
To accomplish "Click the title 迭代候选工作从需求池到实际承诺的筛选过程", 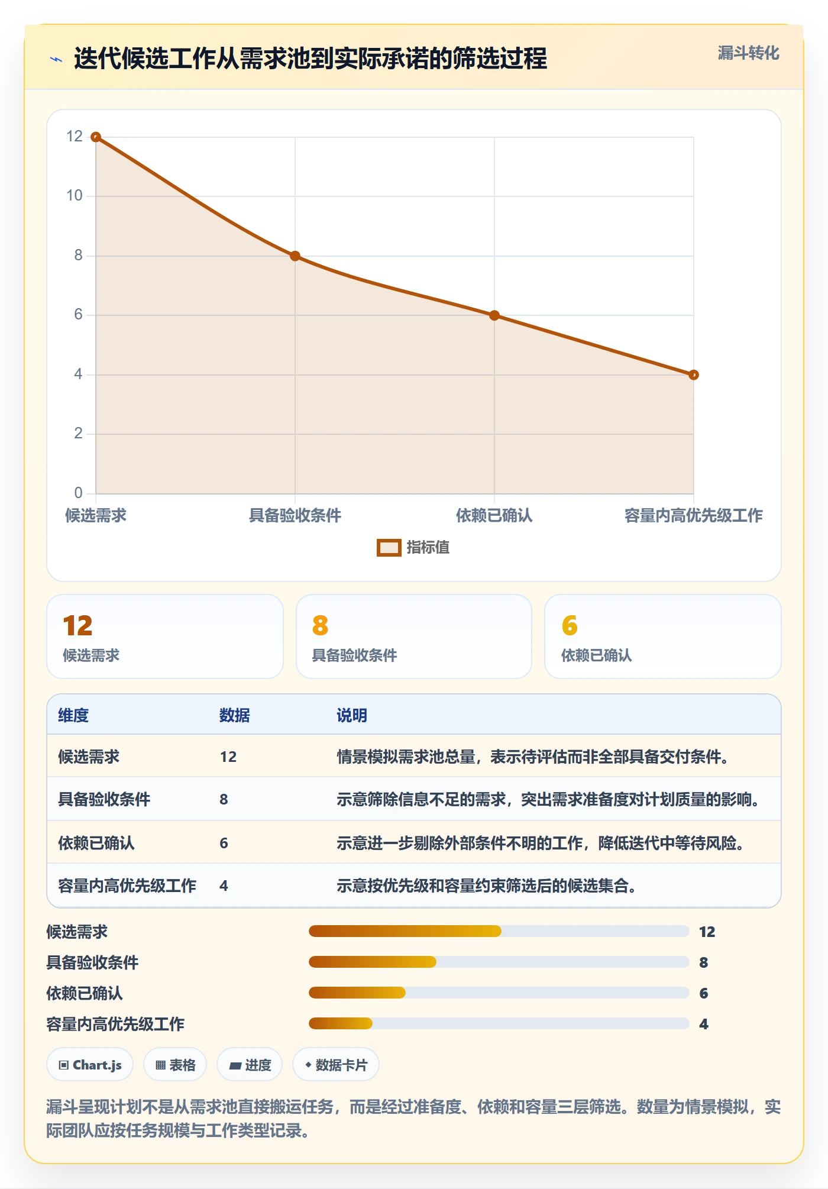I will click(x=310, y=59).
